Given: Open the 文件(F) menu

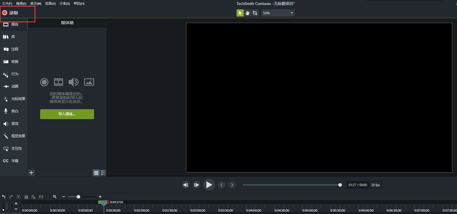Looking at the screenshot, I should pos(7,4).
